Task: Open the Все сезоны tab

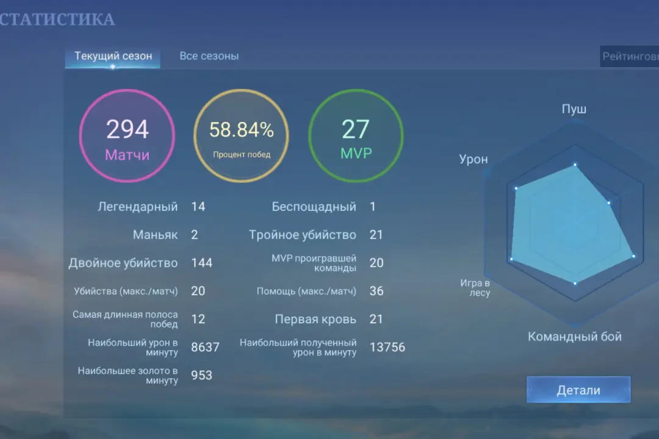Action: click(209, 56)
